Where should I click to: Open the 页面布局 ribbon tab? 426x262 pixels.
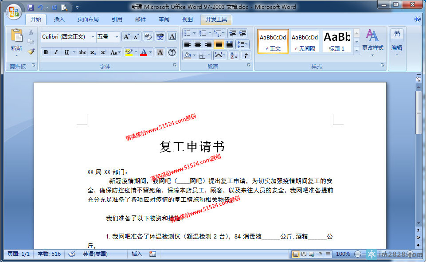(88, 20)
